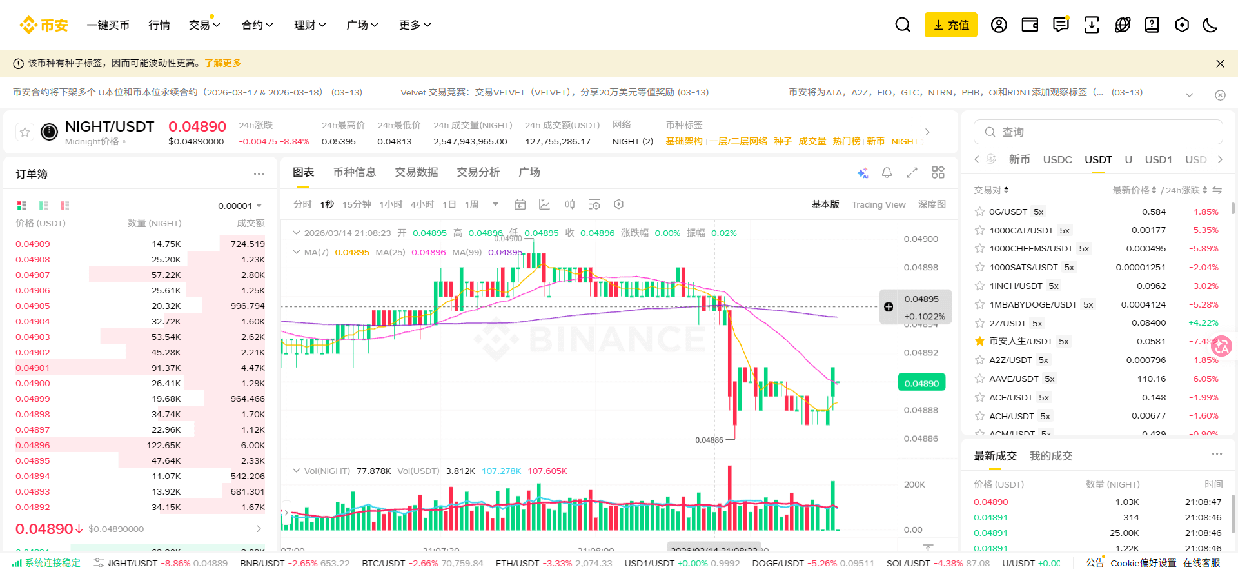Favorite AAVE/USDT with its star

(979, 379)
